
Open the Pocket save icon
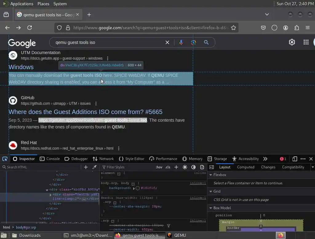(x=263, y=28)
